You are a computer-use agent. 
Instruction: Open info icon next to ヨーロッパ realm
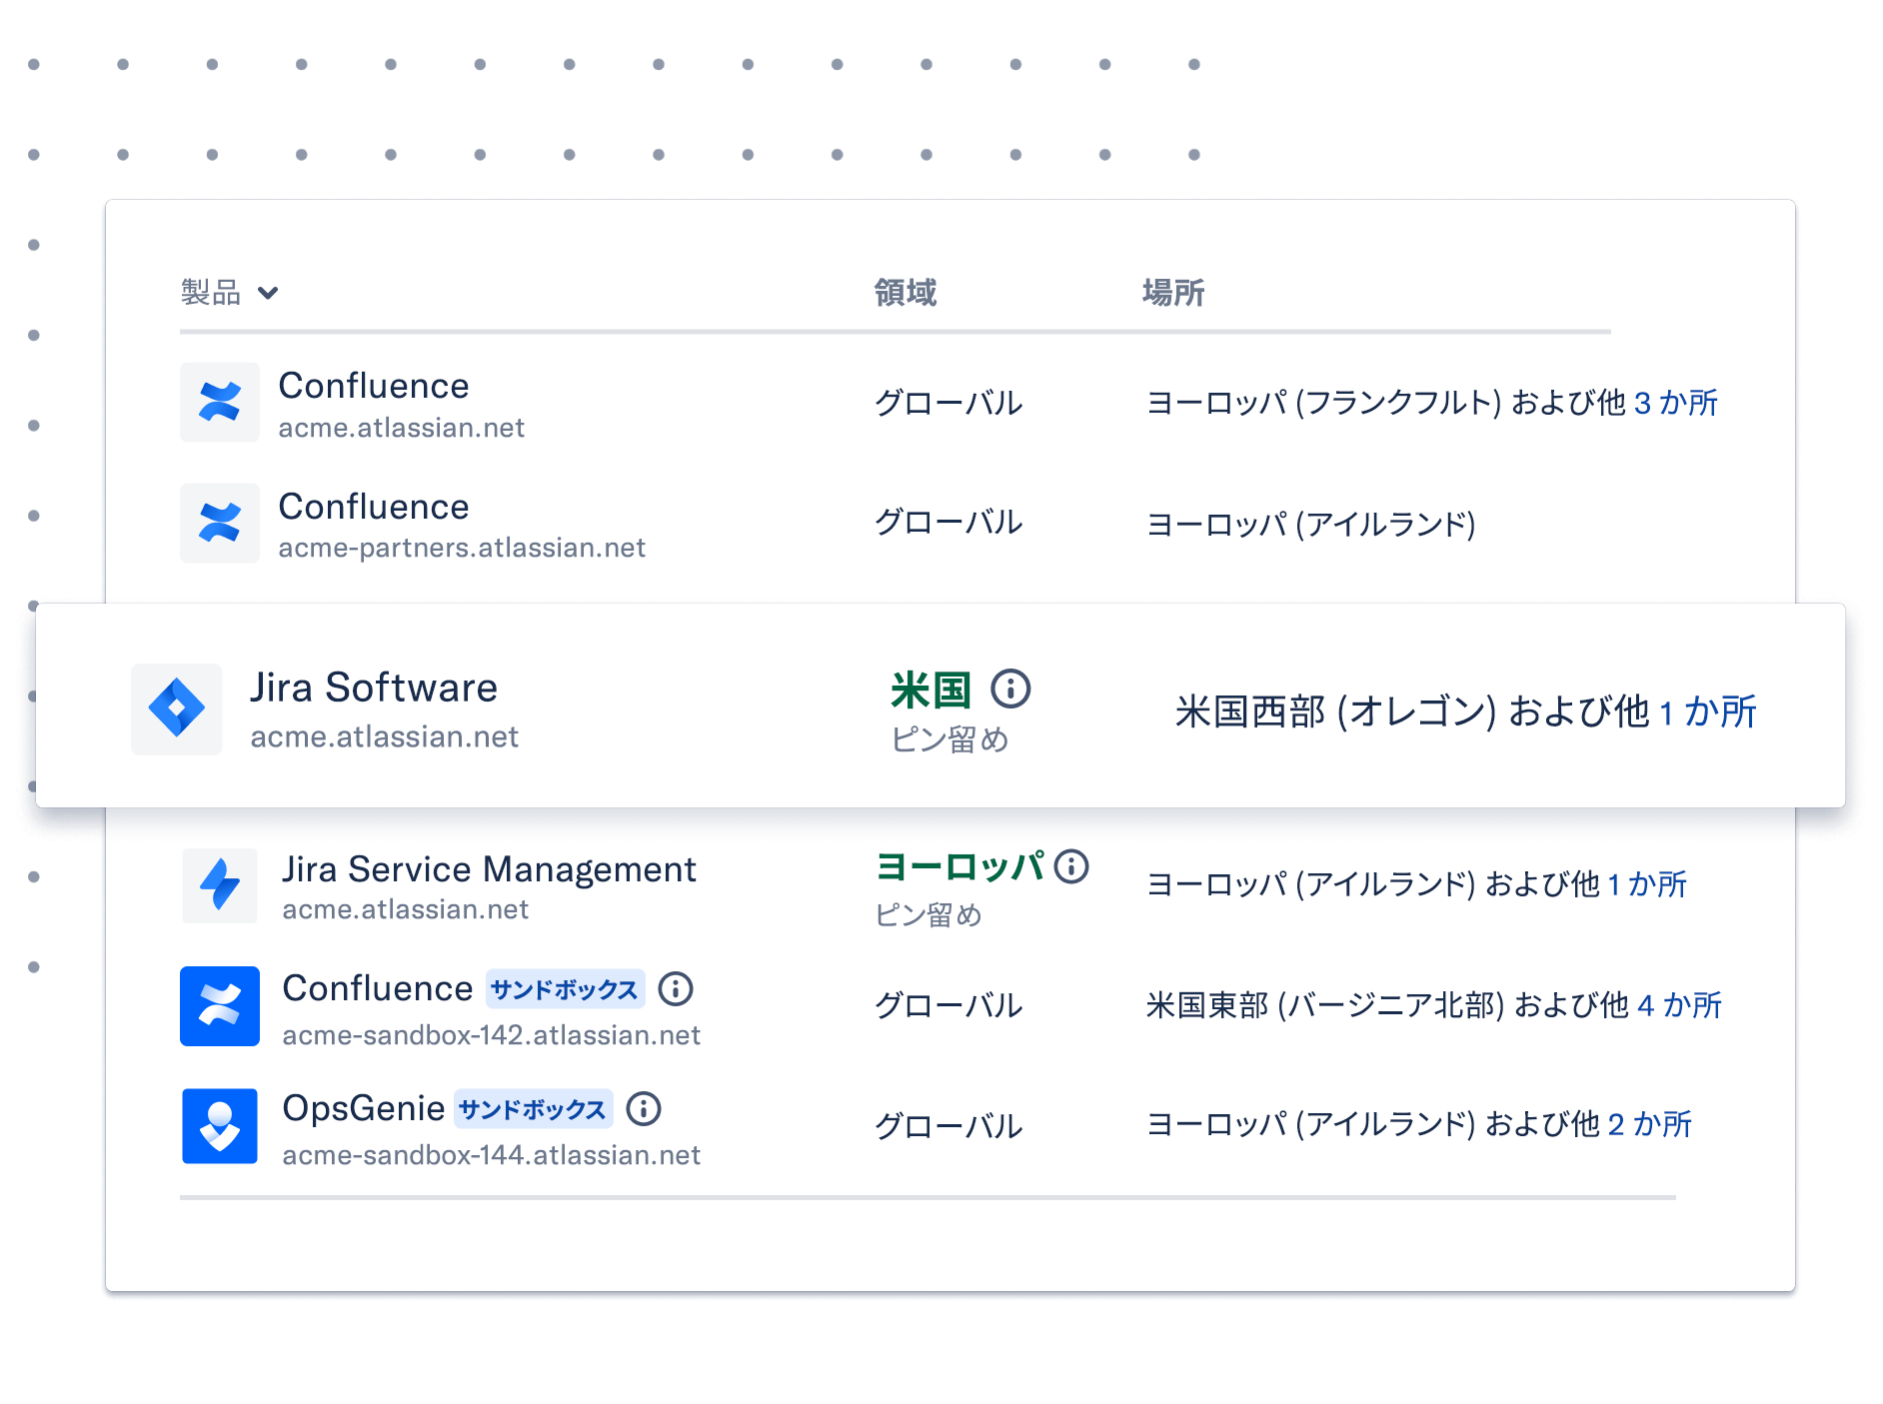point(1071,865)
